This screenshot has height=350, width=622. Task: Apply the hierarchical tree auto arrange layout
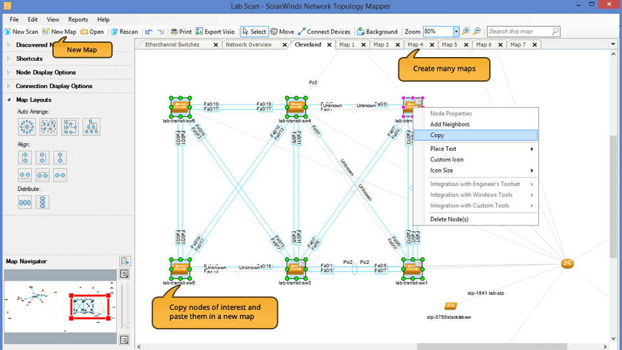coord(91,127)
